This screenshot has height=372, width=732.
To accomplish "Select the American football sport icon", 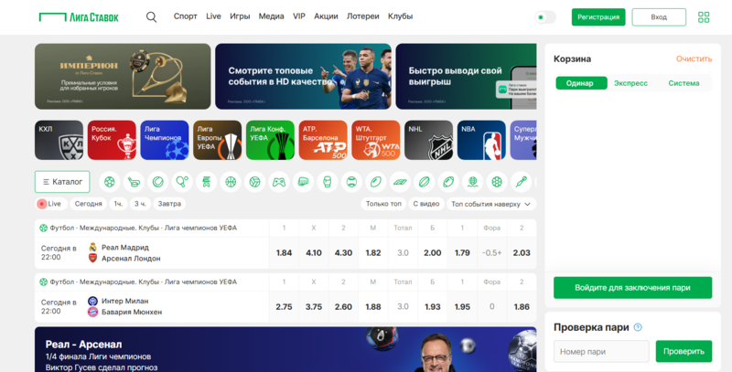I will click(448, 182).
